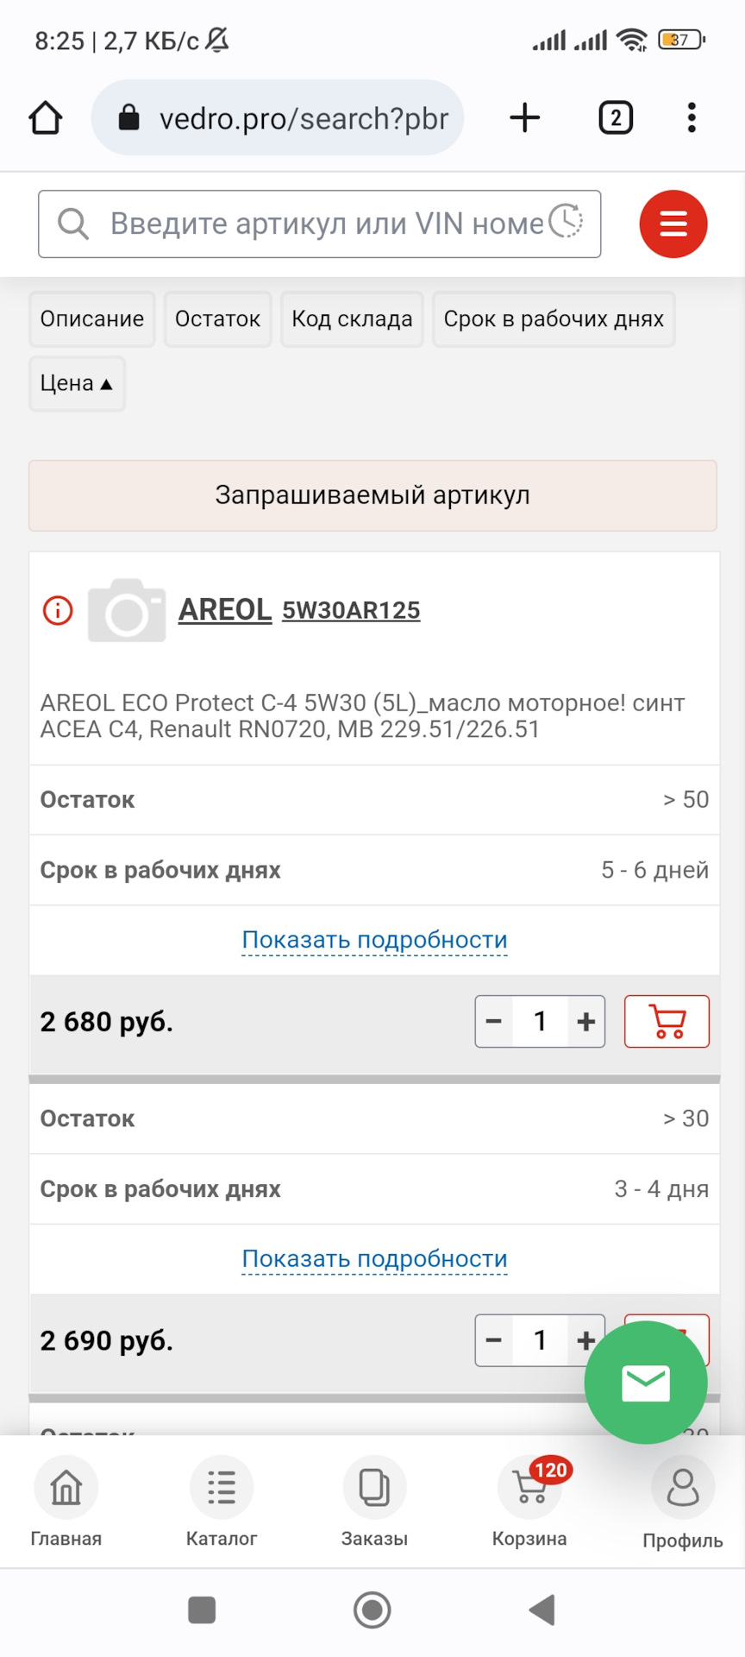The width and height of the screenshot is (745, 1657).
Task: Tap the browser home icon
Action: click(x=46, y=118)
